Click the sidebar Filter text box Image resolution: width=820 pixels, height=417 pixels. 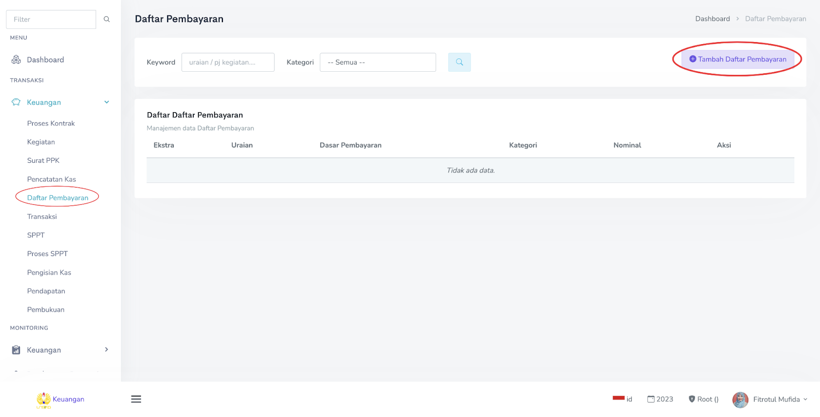coord(51,19)
